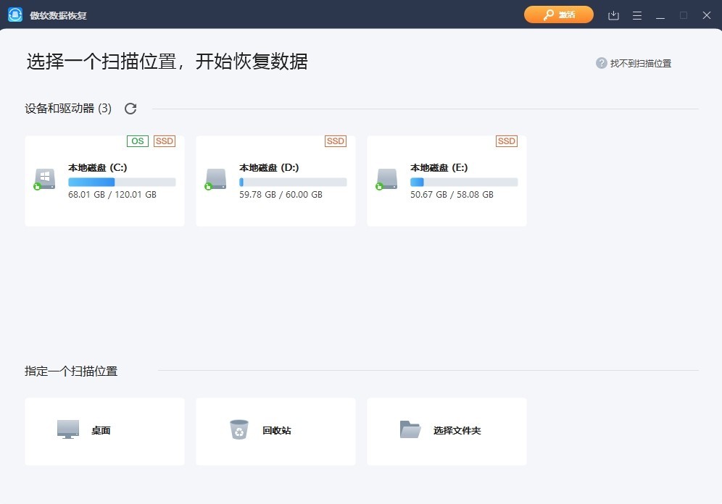Click the C: drive usage bar
Image resolution: width=722 pixels, height=504 pixels.
(x=122, y=182)
